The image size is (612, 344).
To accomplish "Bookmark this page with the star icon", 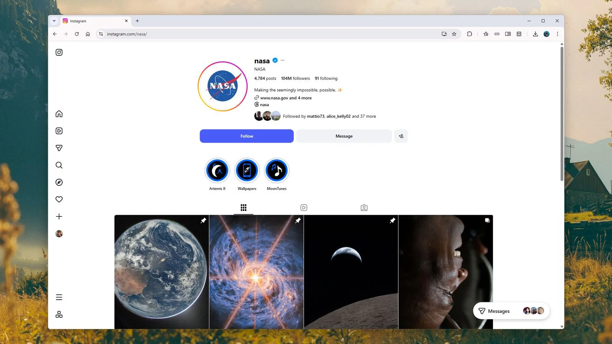I will tap(454, 34).
